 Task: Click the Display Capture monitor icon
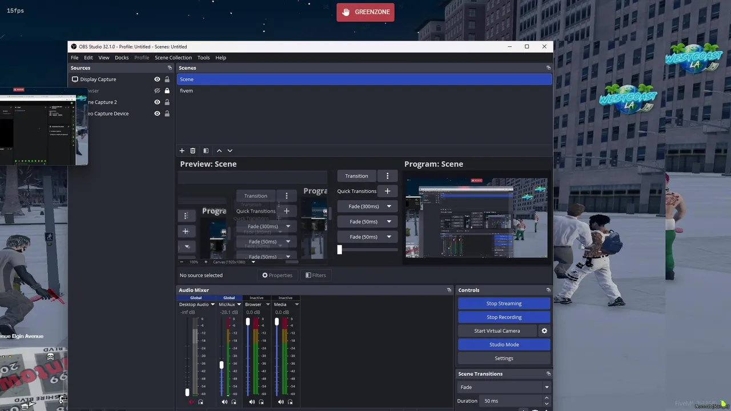click(x=75, y=79)
